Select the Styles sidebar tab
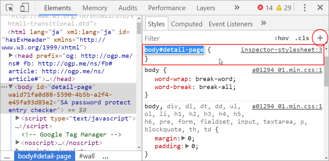The height and width of the screenshot is (161, 329). tap(156, 24)
